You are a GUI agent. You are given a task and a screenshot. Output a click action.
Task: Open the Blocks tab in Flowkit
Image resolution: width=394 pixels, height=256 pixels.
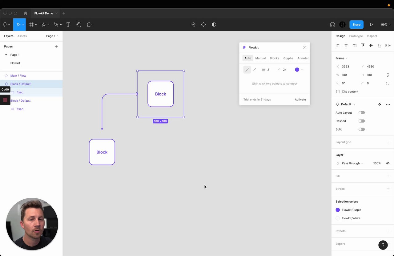tap(274, 58)
